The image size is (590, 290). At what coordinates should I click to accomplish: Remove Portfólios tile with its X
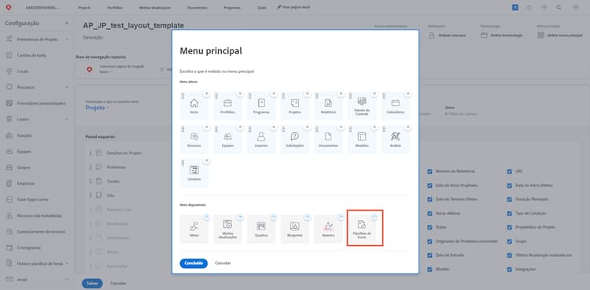tap(240, 94)
